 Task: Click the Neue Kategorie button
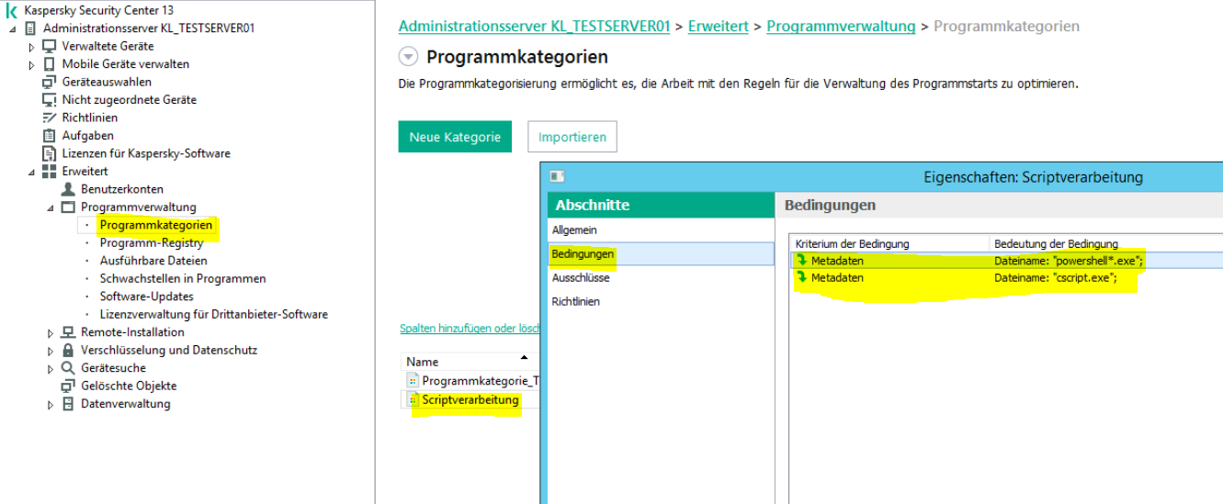[x=455, y=137]
